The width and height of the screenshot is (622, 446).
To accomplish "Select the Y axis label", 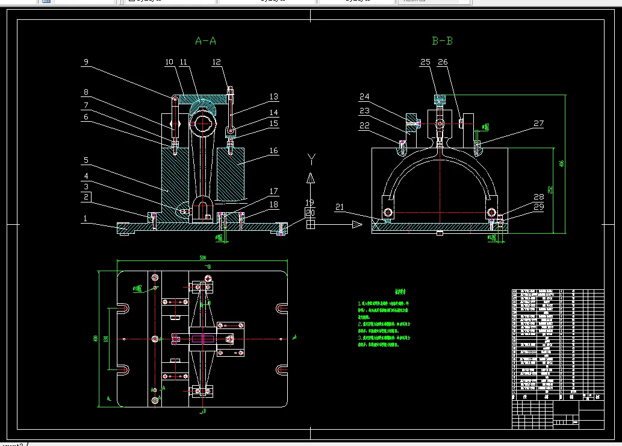I will coord(311,160).
